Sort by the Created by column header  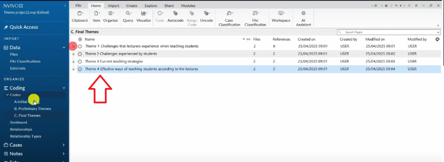348,39
